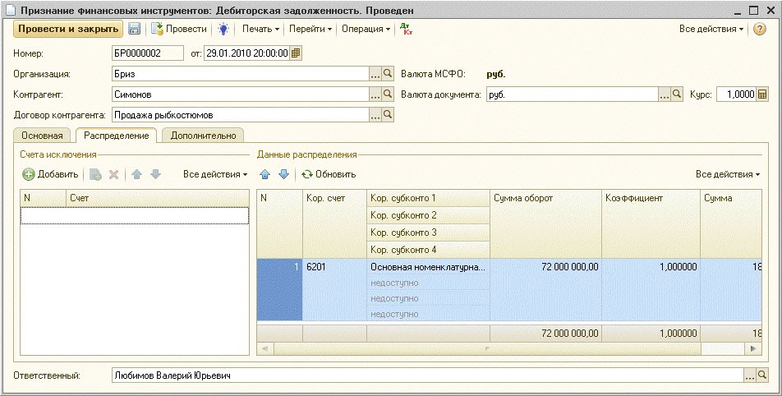Click the save diskette icon in toolbar

pos(134,29)
